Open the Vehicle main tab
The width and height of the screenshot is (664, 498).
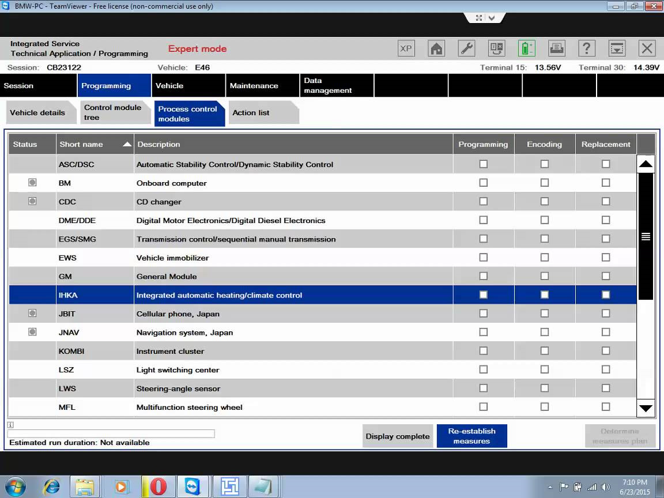tap(188, 85)
